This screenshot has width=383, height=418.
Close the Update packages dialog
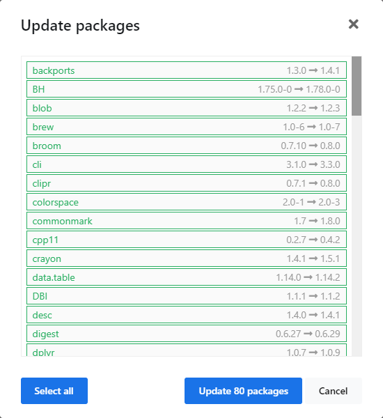(x=354, y=24)
